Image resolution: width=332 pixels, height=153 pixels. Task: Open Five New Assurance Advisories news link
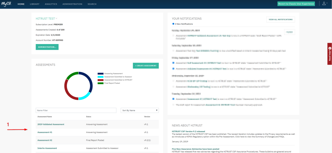point(196,149)
